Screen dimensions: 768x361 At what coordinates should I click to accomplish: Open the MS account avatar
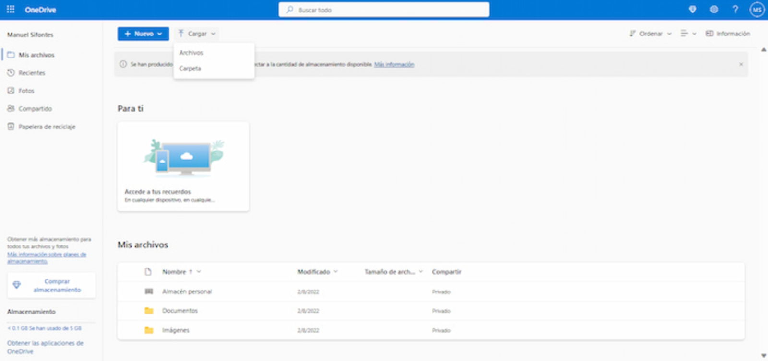pos(757,10)
